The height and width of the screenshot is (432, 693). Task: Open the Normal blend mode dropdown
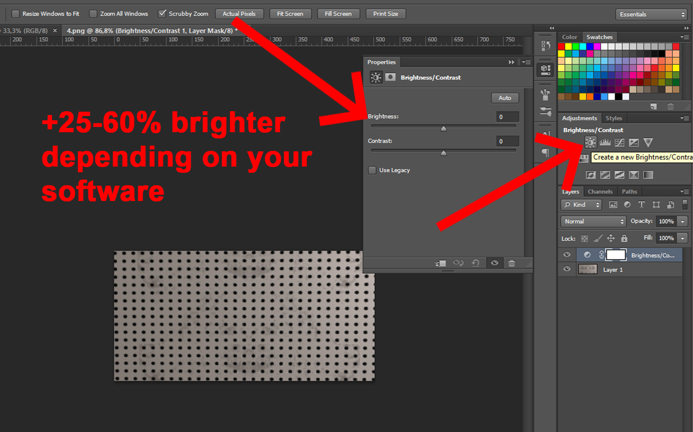[x=593, y=221]
